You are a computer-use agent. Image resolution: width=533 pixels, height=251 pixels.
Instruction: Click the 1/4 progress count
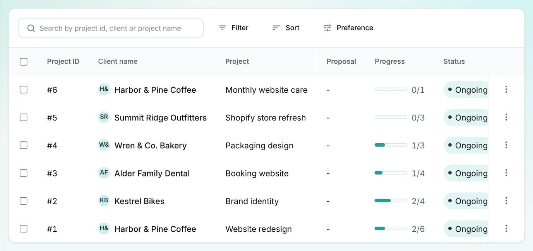point(418,173)
